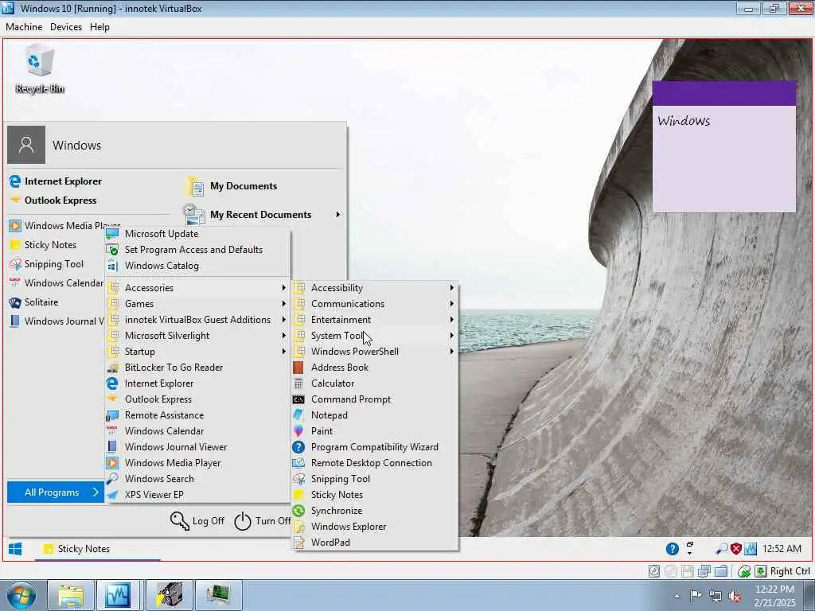The width and height of the screenshot is (815, 611).
Task: Show hidden icons on host tray
Action: pyautogui.click(x=677, y=597)
